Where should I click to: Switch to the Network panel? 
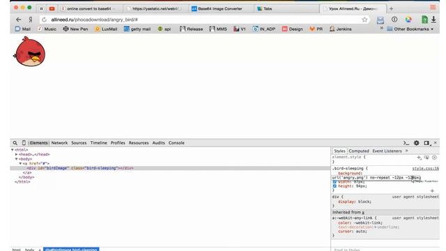[59, 143]
